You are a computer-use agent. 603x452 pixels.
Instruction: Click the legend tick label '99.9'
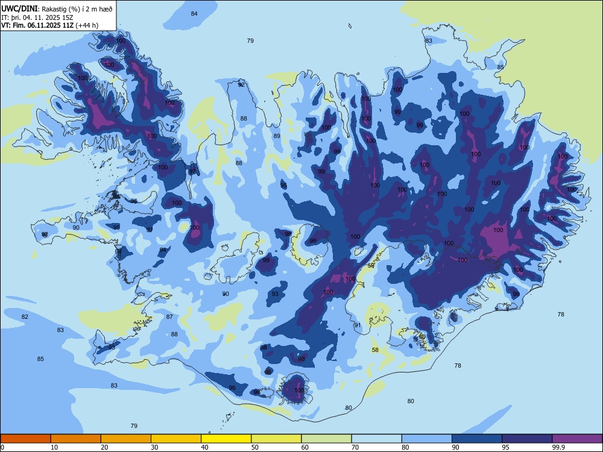(558, 447)
